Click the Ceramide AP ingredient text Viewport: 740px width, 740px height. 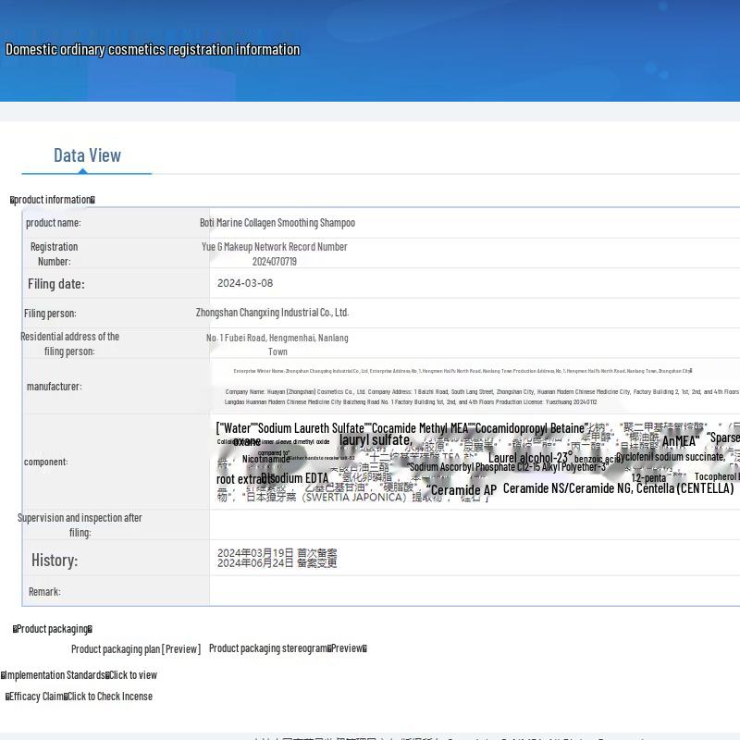click(463, 490)
